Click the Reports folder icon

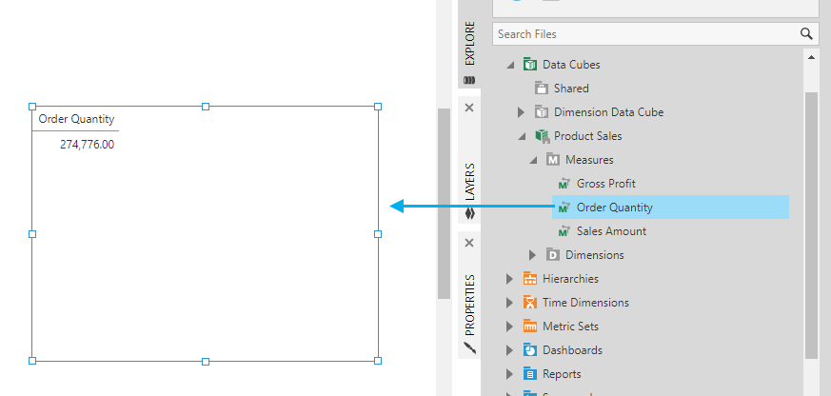coord(529,374)
